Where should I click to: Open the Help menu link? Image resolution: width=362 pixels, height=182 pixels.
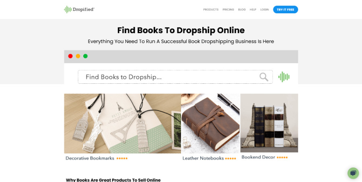coord(253,10)
